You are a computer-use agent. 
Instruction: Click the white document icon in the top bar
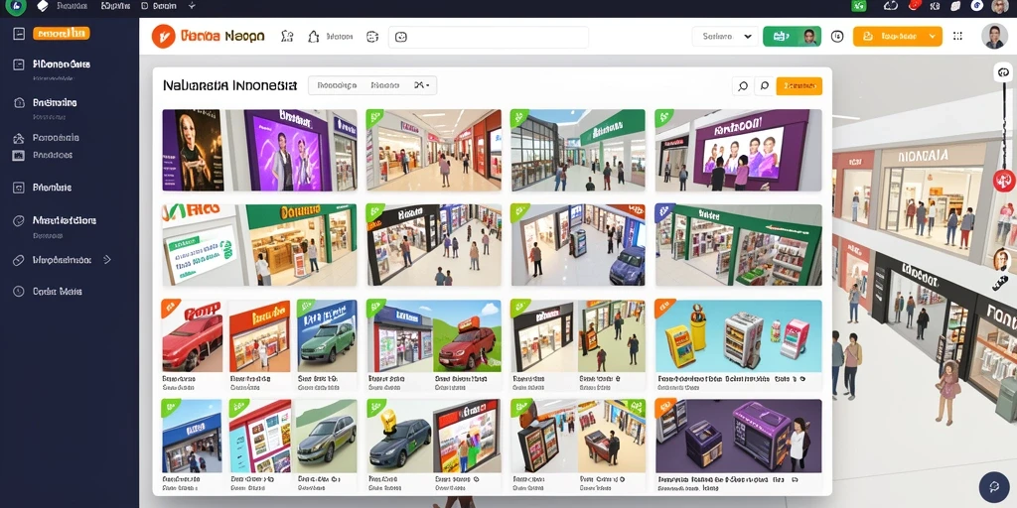coord(955,6)
